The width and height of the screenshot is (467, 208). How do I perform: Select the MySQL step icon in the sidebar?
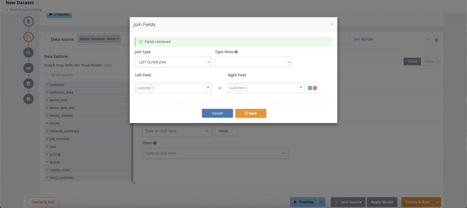point(28,37)
